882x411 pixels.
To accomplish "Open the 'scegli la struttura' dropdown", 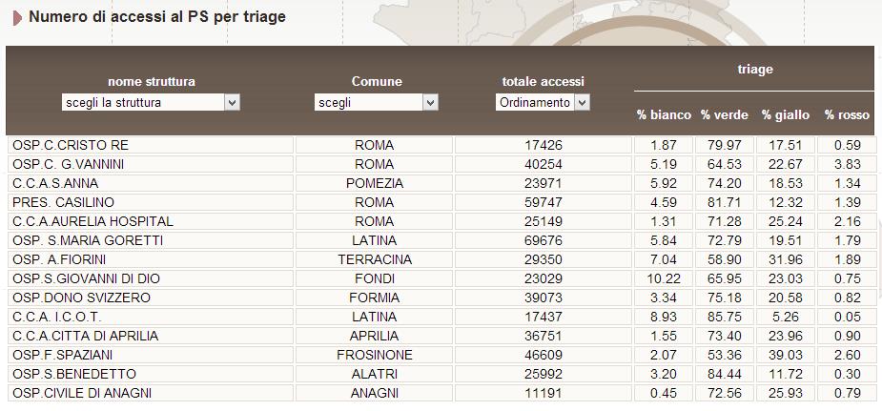I will [x=151, y=102].
